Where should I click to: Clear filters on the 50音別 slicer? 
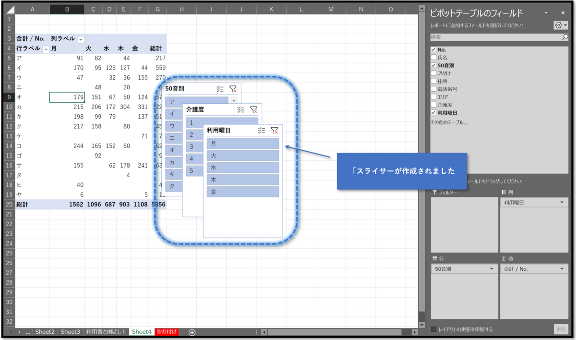point(234,88)
